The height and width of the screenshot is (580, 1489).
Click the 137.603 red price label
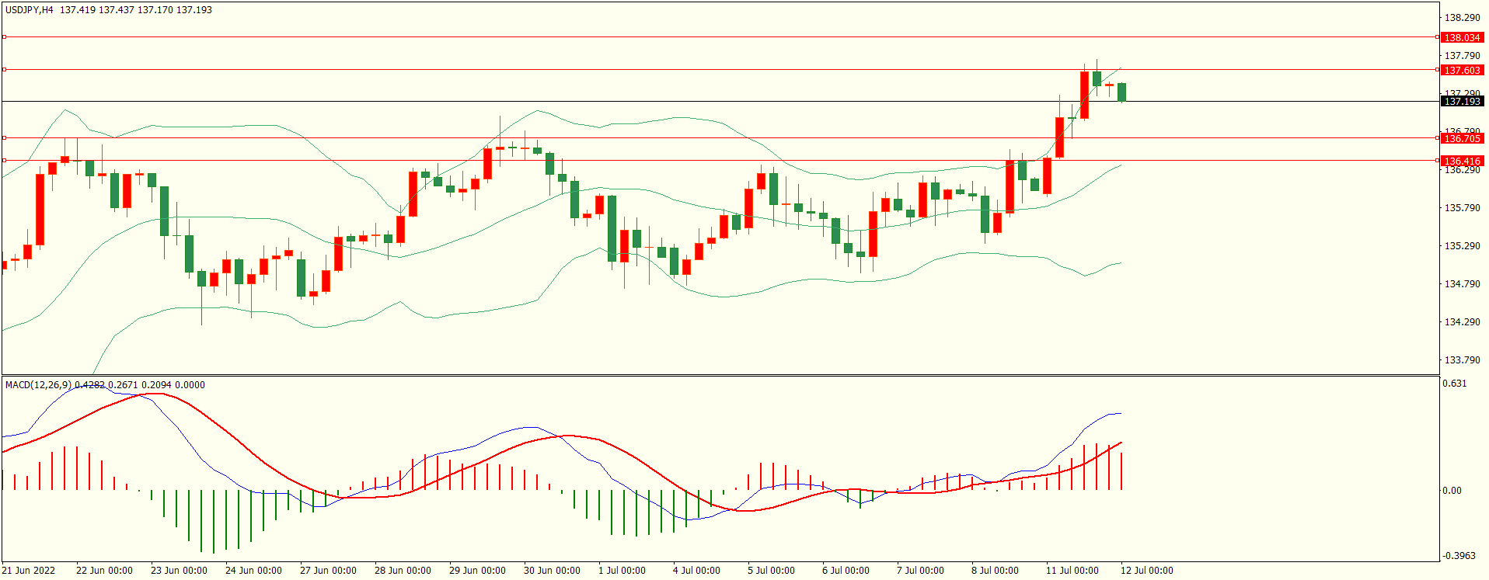(1461, 70)
